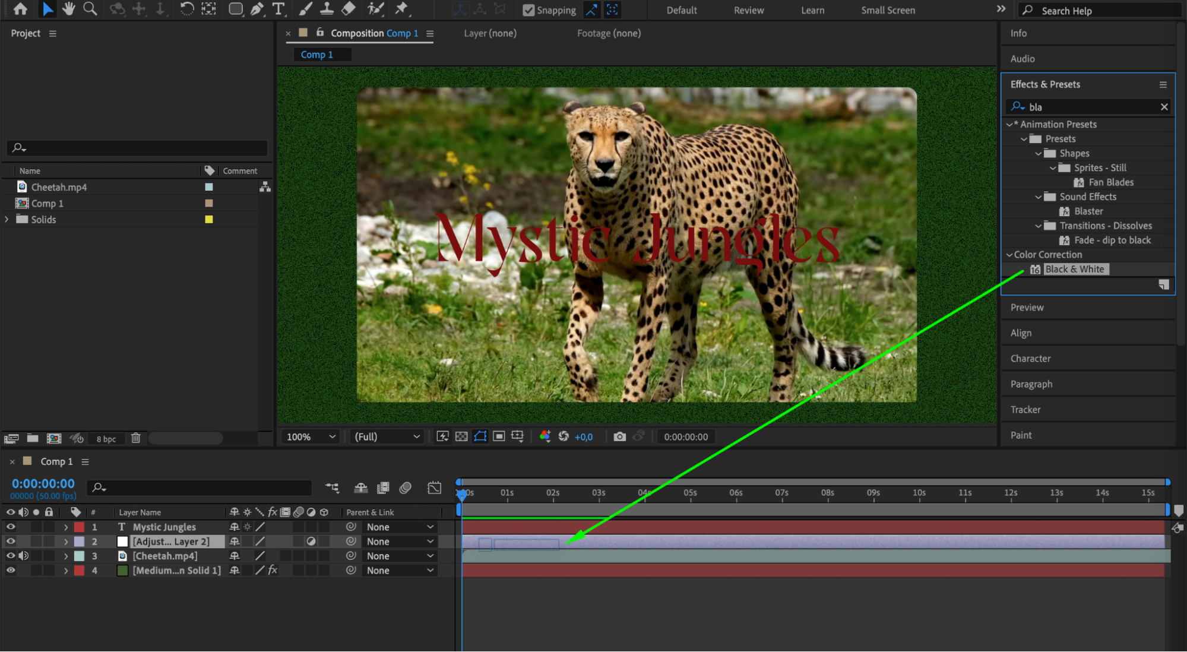Select the Horizontal Type tool

tap(278, 9)
